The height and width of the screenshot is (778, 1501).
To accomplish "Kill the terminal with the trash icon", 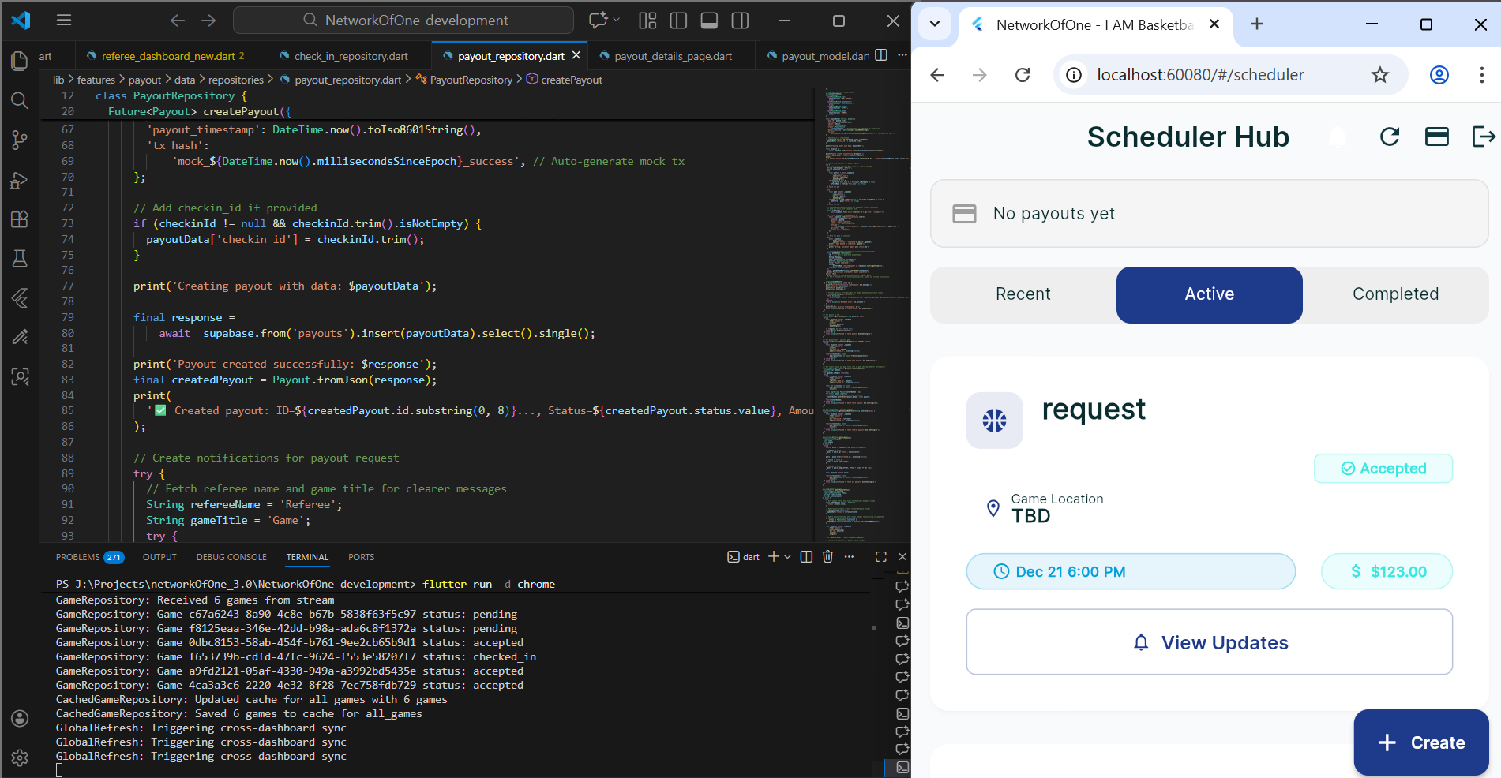I will click(827, 556).
